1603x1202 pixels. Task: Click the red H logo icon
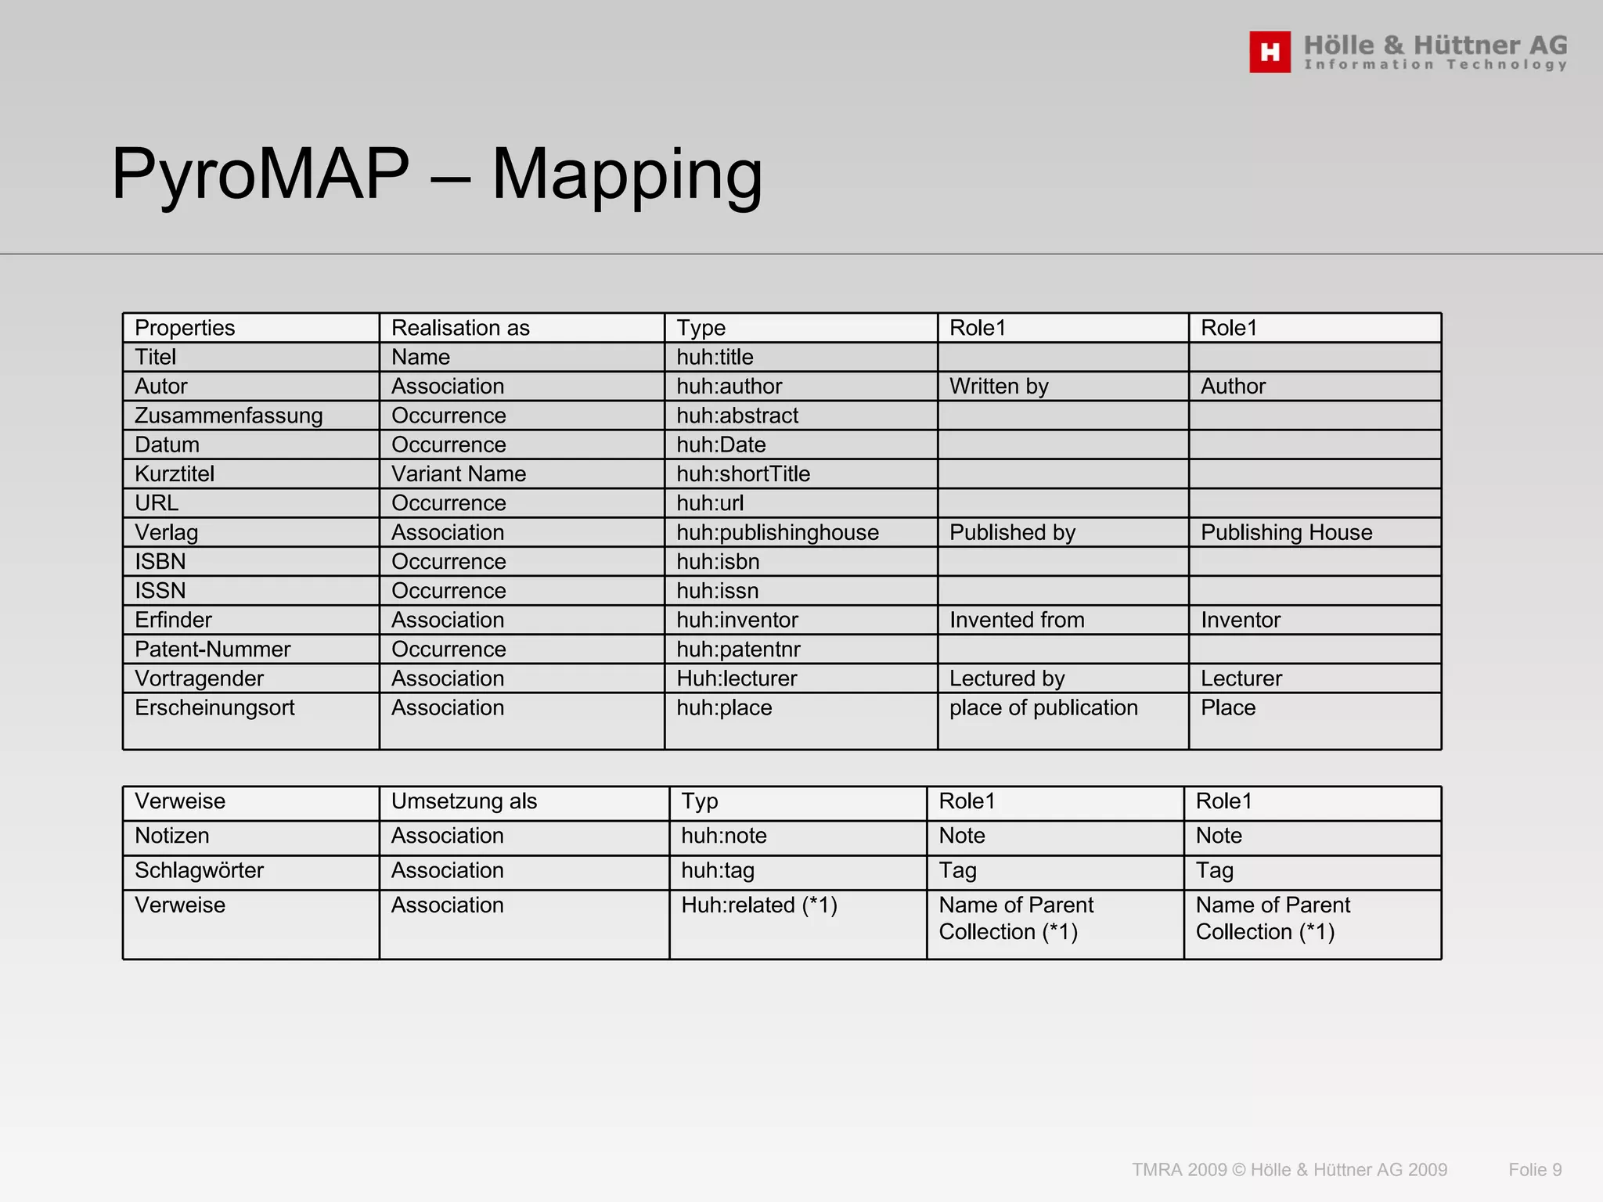tap(1269, 52)
